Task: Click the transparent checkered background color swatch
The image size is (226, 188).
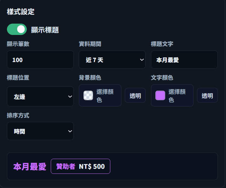Action: coord(88,95)
